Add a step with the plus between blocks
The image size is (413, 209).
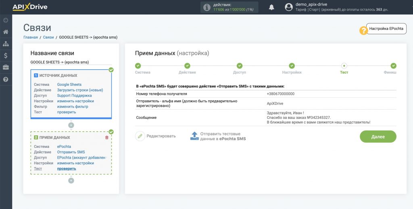[71, 125]
